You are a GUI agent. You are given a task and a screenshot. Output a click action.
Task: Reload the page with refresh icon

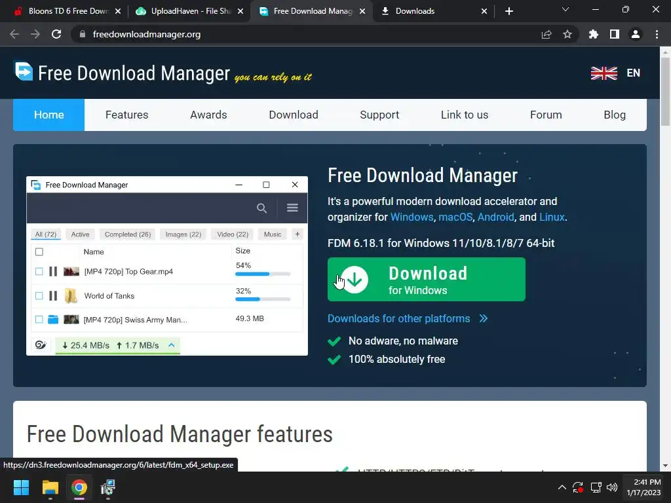pos(56,34)
